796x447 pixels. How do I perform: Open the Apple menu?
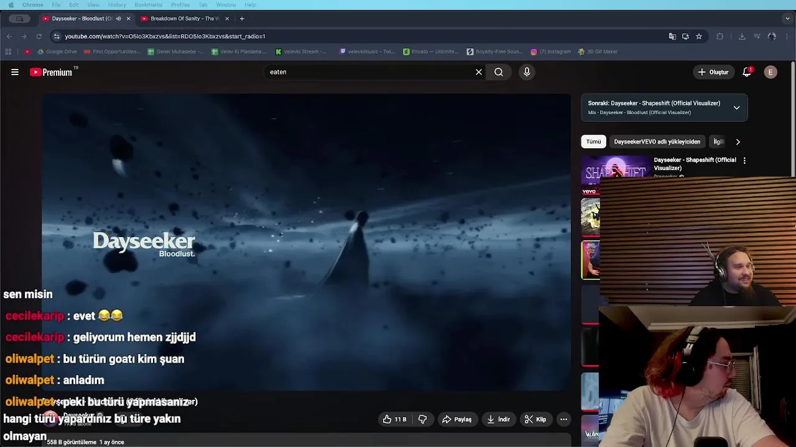tap(11, 5)
